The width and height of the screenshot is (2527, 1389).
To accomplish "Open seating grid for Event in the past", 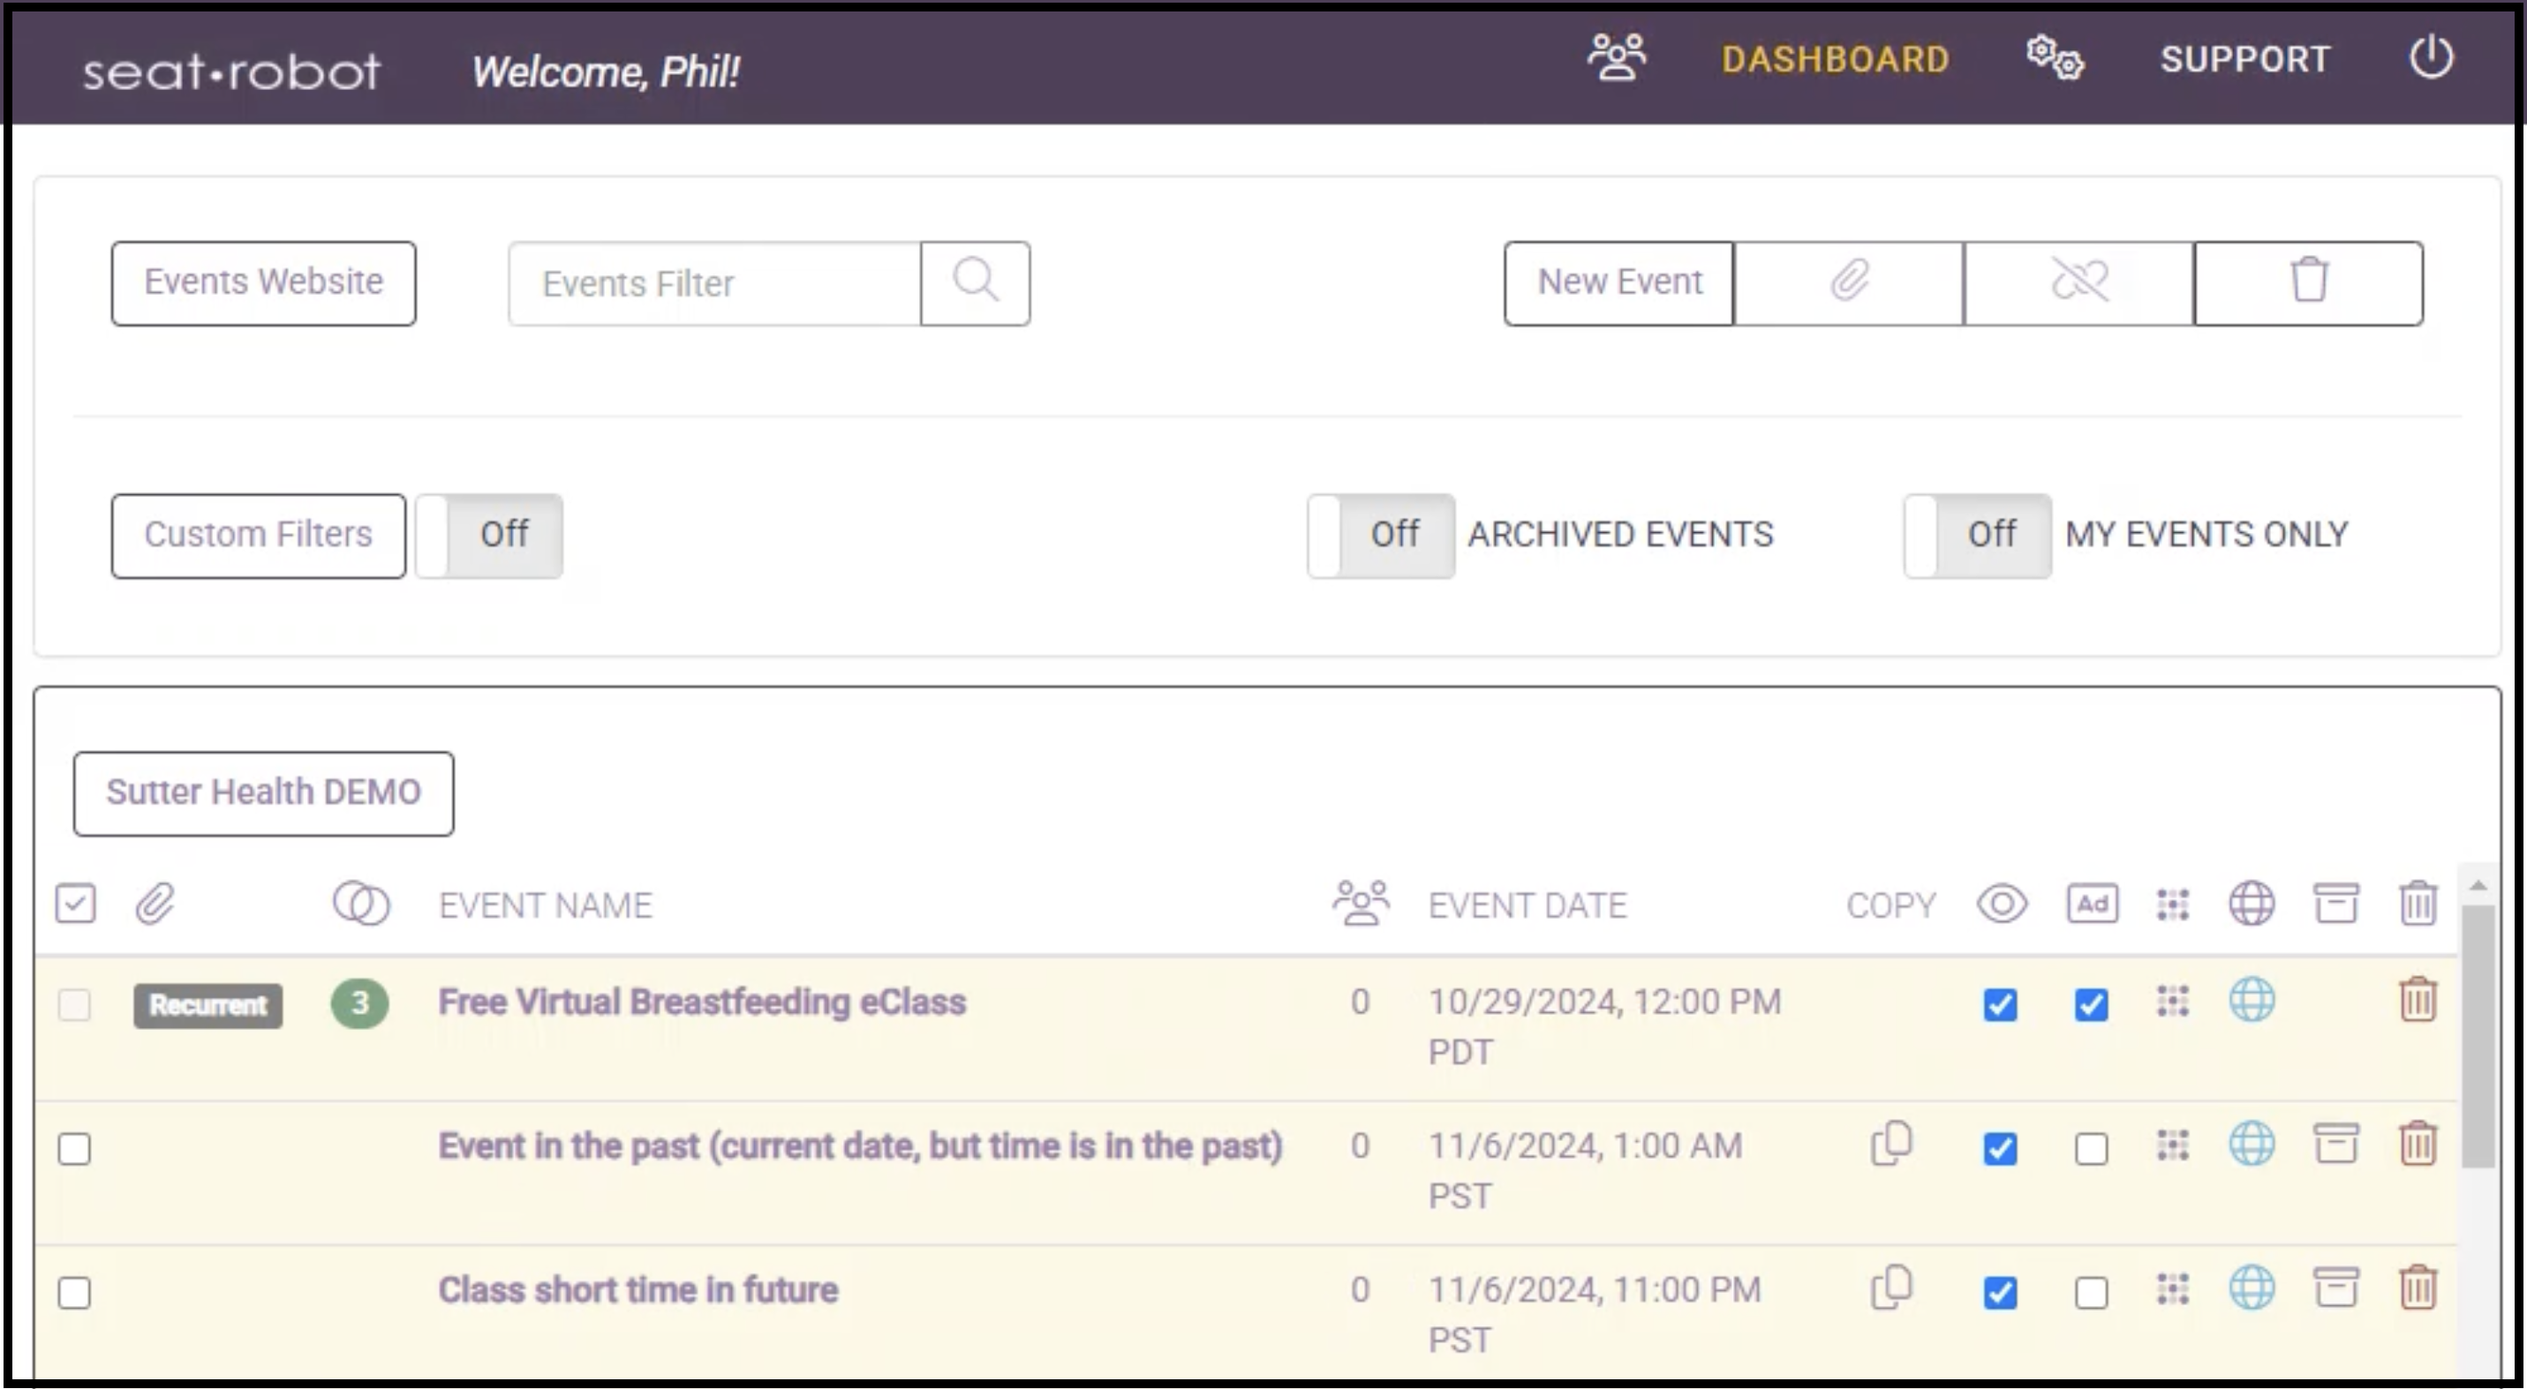I will coord(2173,1145).
